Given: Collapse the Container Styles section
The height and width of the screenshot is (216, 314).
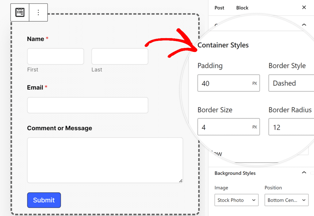Looking at the screenshot, I should [x=304, y=25].
